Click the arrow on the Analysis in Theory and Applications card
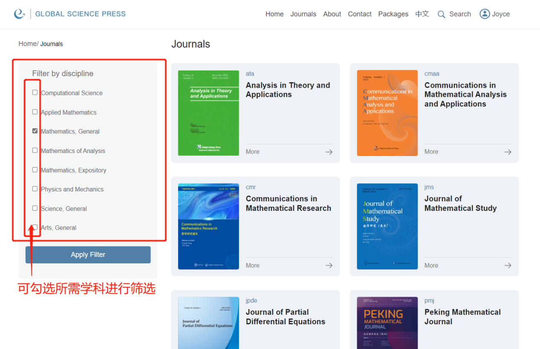The image size is (540, 349). tap(329, 152)
